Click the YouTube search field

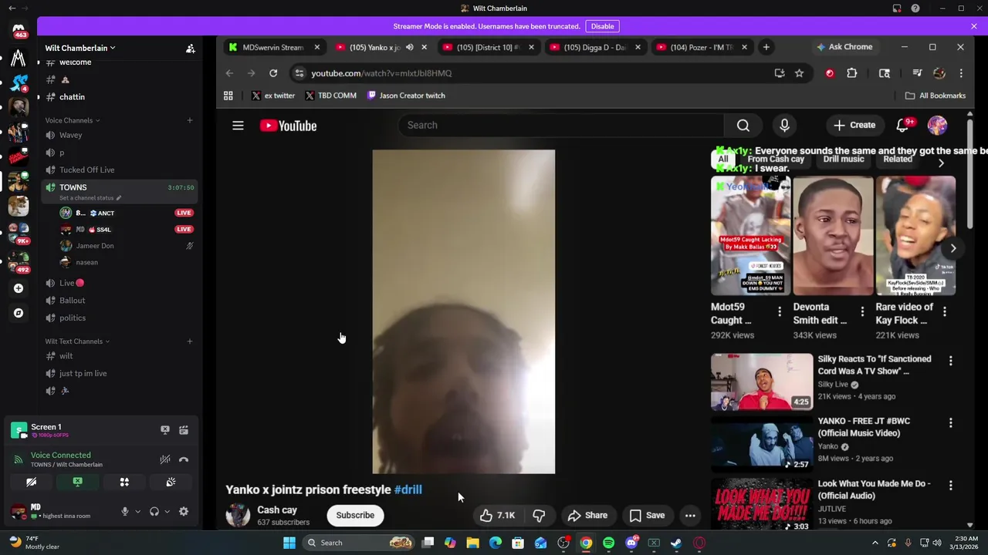click(561, 125)
